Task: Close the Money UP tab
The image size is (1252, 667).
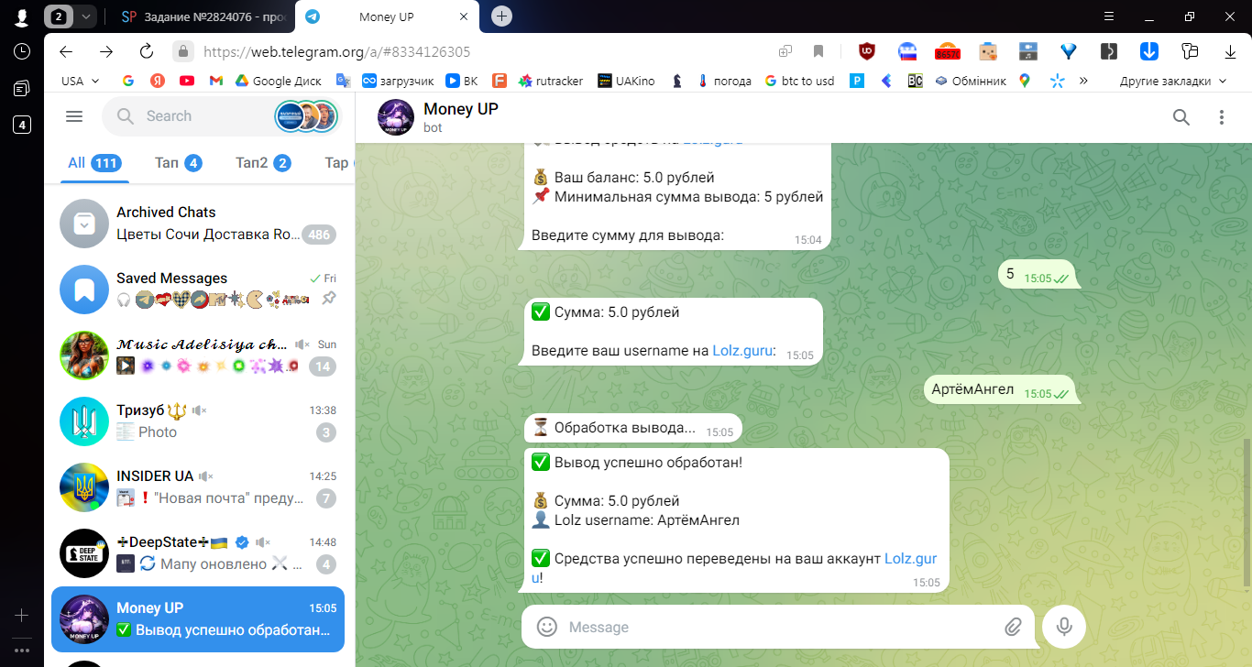Action: 464,16
